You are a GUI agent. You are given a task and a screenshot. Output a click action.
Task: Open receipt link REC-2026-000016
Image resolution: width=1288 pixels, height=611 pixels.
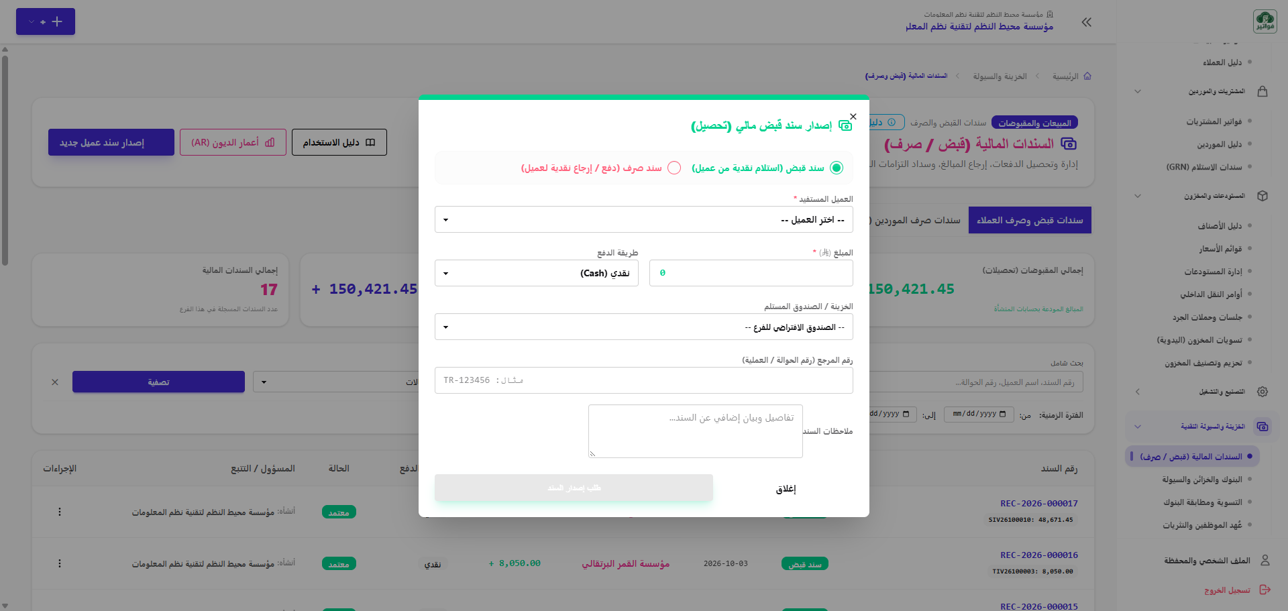click(1038, 555)
